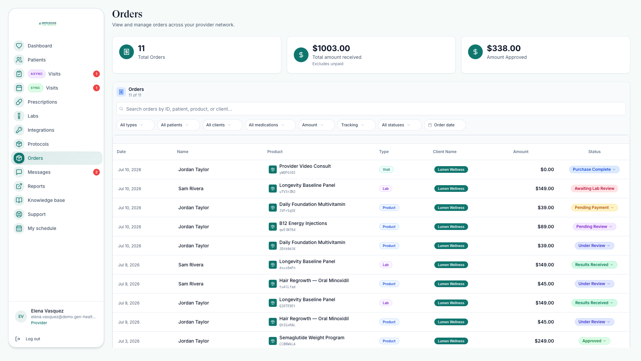The width and height of the screenshot is (641, 361).
Task: Click the Log out arrow icon
Action: (x=18, y=339)
